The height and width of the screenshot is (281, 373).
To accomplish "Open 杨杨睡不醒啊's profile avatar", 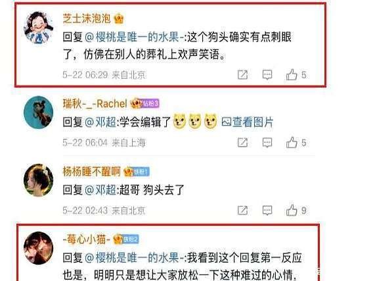I will [x=39, y=180].
